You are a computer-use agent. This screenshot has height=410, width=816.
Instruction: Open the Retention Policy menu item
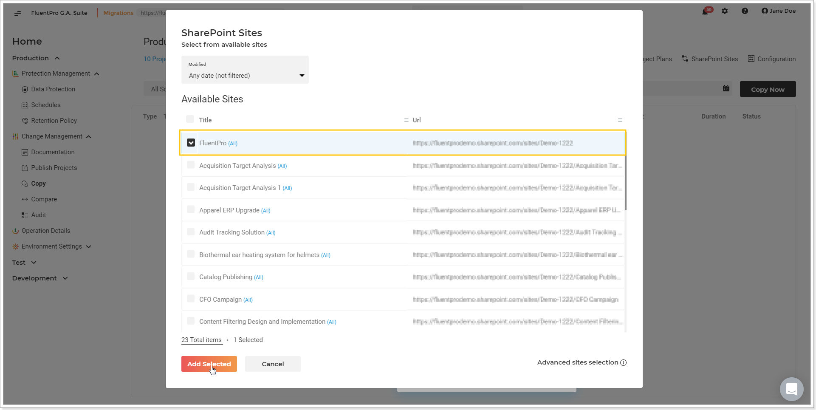point(54,121)
